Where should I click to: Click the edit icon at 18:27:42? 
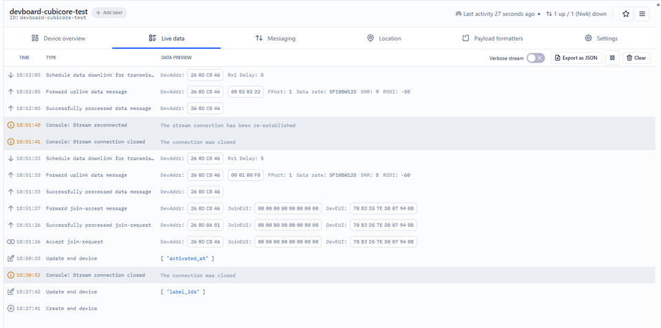[x=11, y=292]
